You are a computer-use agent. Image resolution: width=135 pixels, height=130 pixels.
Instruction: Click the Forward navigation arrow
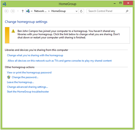pyautogui.click(x=13, y=11)
